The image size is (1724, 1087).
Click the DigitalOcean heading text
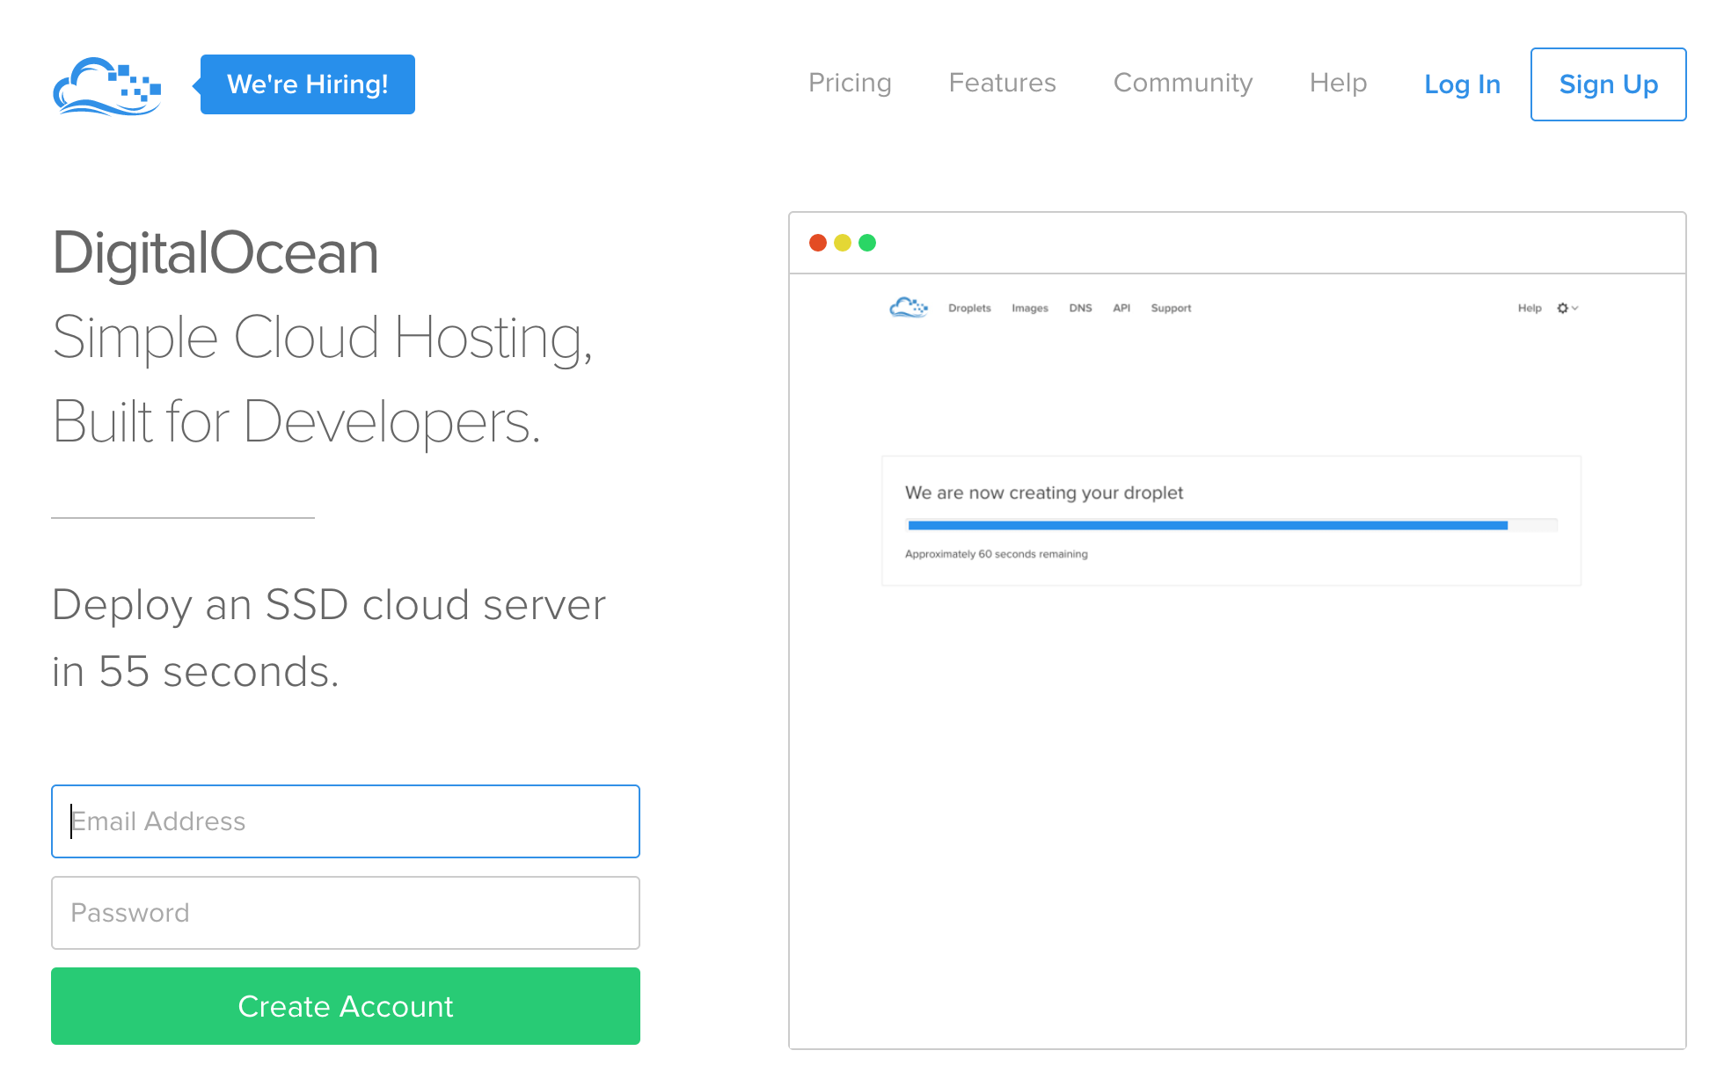[x=215, y=253]
